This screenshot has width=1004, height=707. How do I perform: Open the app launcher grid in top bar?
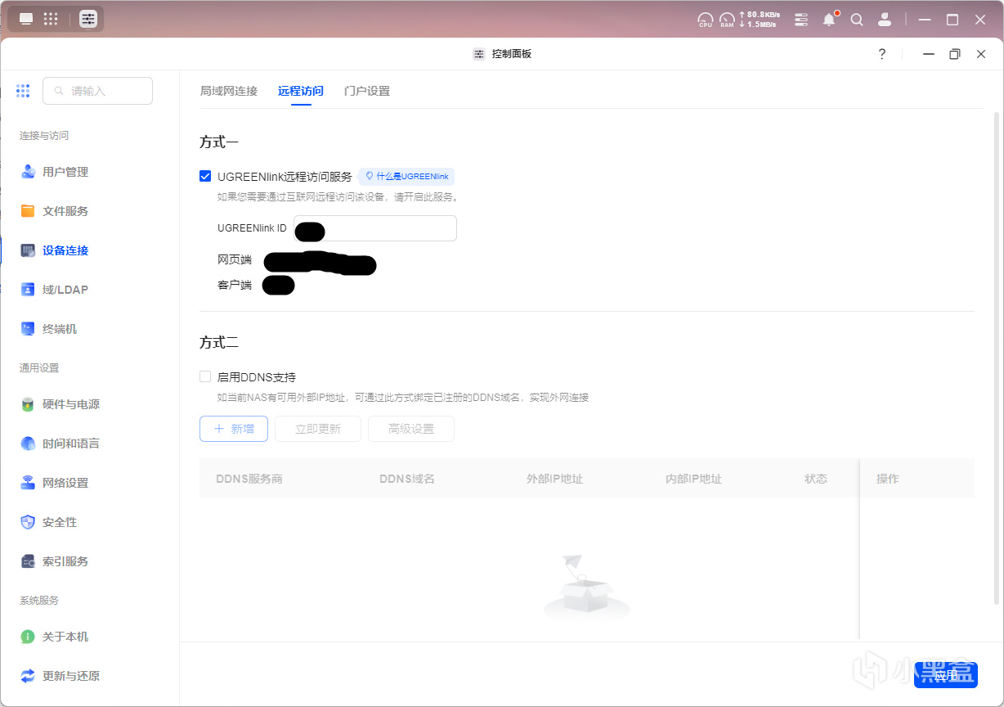[51, 19]
